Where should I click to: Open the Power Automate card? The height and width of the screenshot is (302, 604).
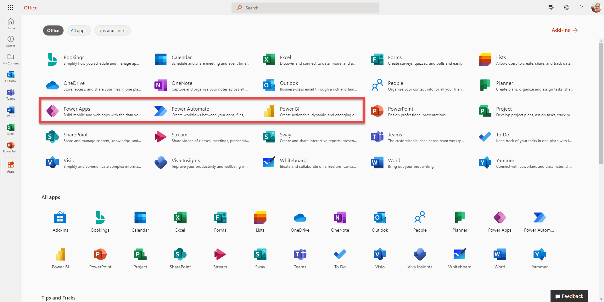click(x=201, y=111)
